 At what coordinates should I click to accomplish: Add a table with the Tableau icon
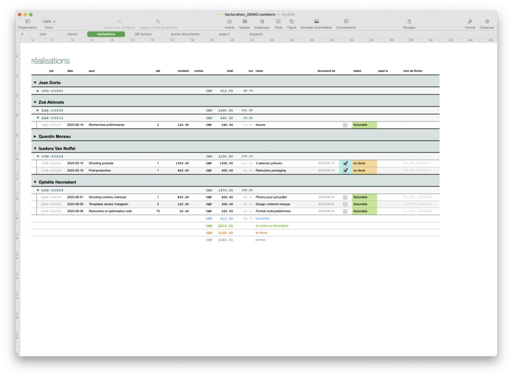(245, 21)
